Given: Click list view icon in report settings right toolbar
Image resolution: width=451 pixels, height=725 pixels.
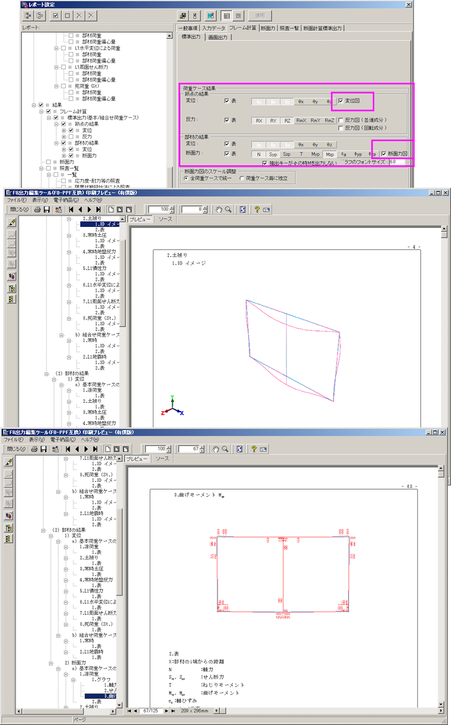Looking at the screenshot, I should pos(226,15).
